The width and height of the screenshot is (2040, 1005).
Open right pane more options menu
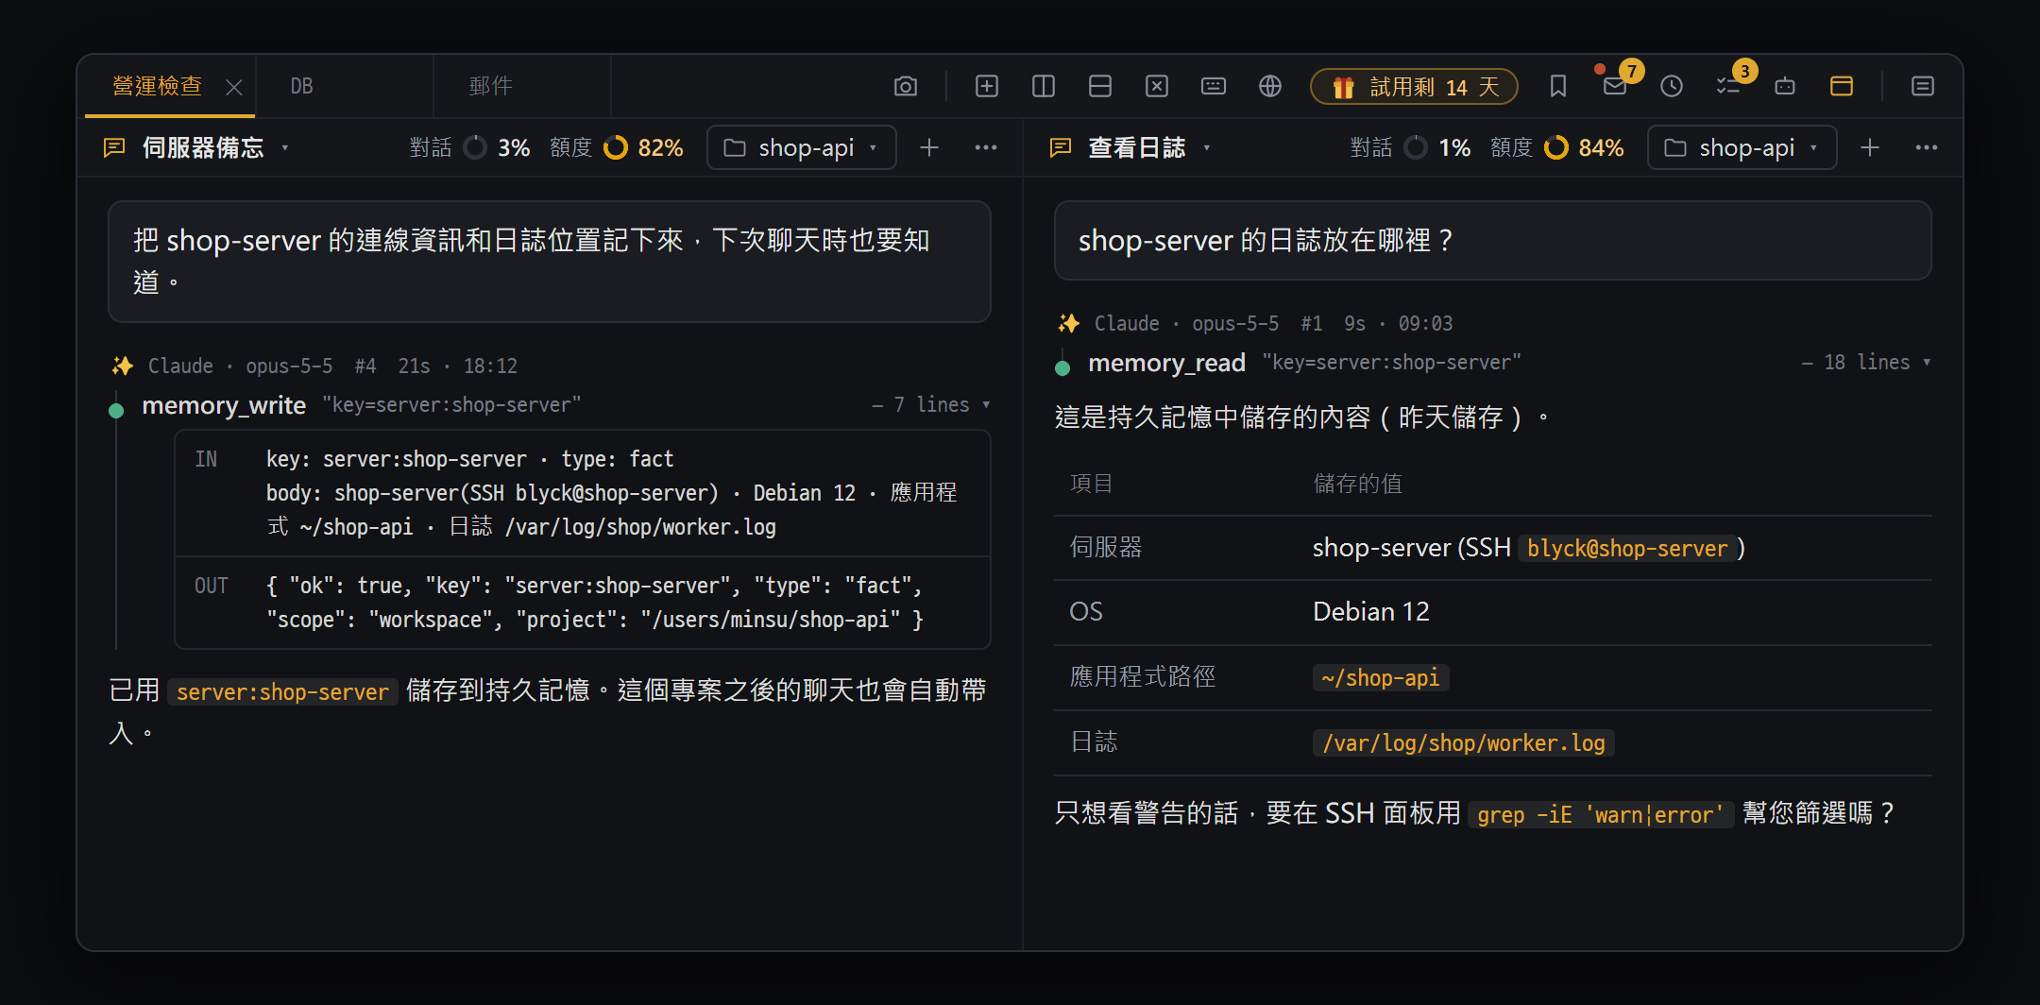coord(1927,148)
